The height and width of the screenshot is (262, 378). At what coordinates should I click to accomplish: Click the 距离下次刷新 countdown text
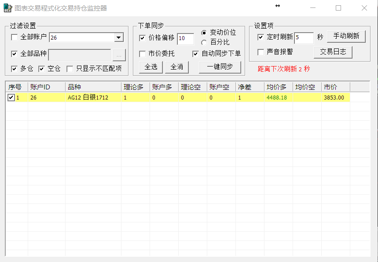pyautogui.click(x=284, y=69)
